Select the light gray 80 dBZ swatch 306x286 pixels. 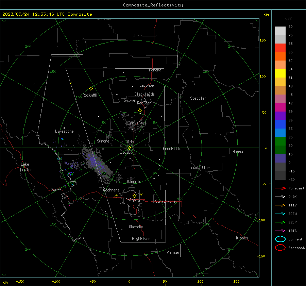click(x=280, y=31)
